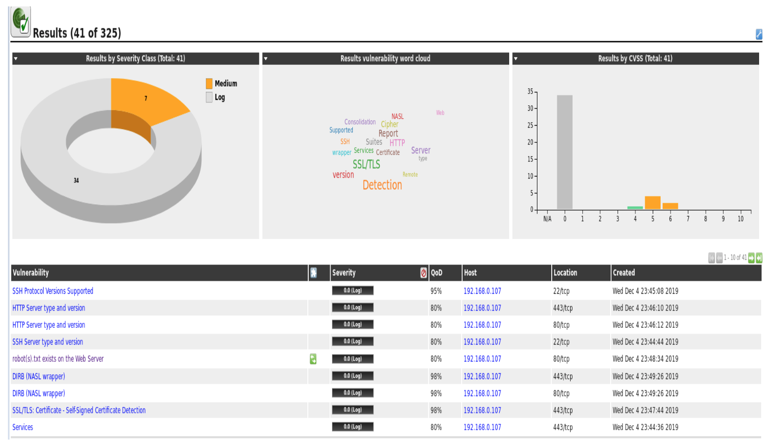Click host 192.168.0.107 in robot(s).txt row
This screenshot has height=445, width=769.
tap(482, 358)
